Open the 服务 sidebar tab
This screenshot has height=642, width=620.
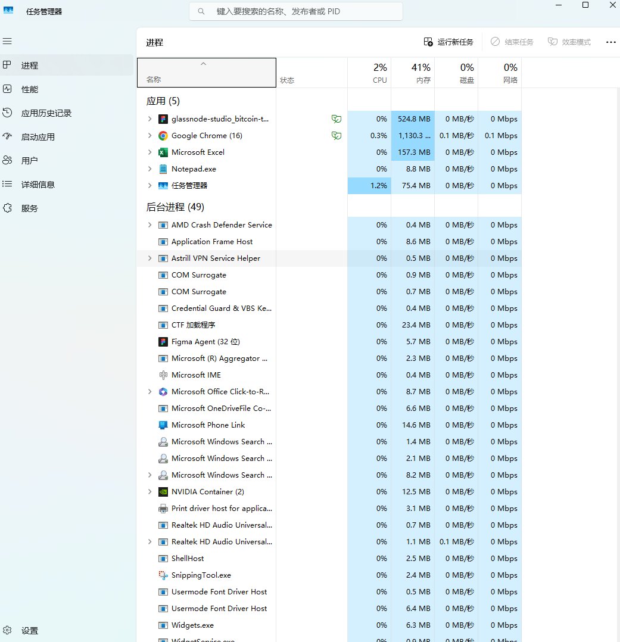click(x=67, y=208)
